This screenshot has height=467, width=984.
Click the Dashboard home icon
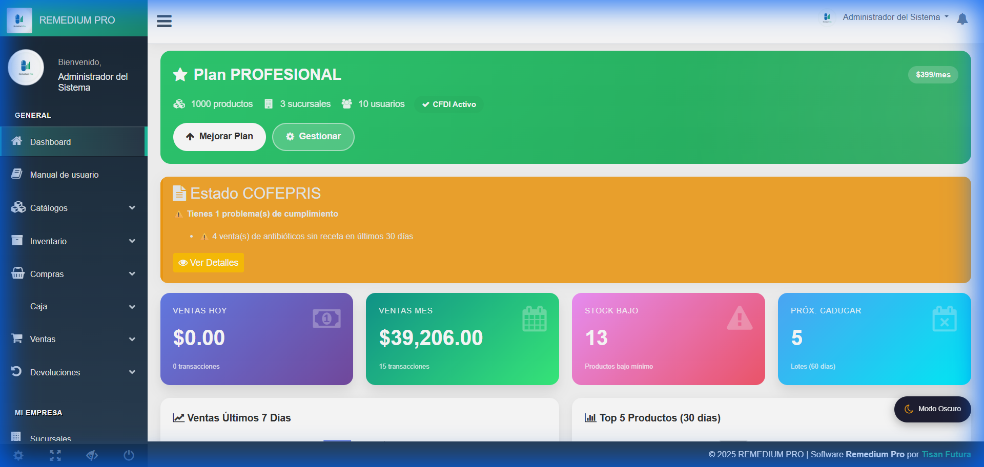click(x=17, y=141)
